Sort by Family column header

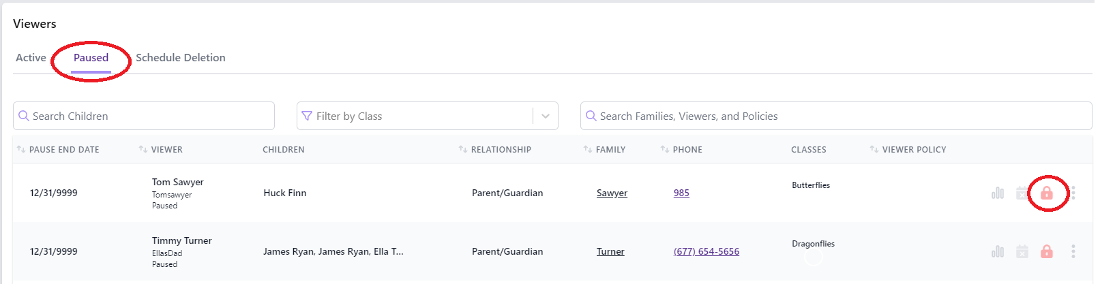[605, 149]
